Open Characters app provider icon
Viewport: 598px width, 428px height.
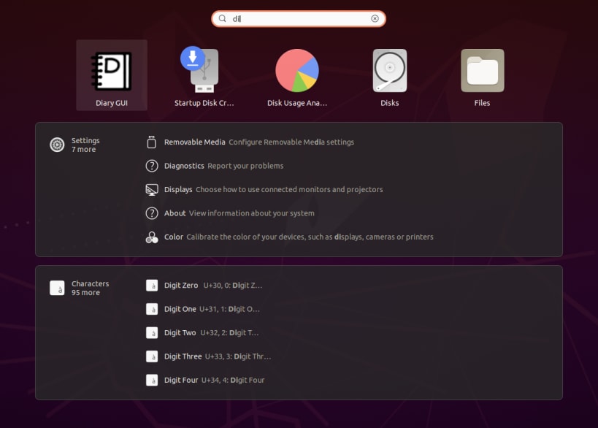point(57,288)
